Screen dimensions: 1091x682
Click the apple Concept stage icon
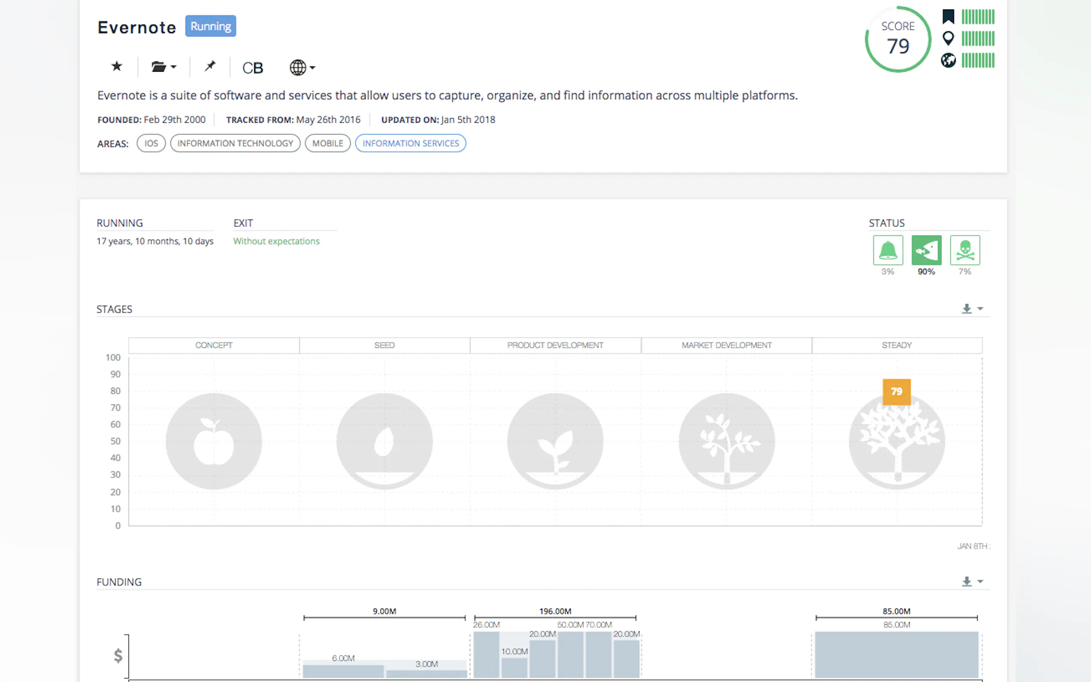point(214,441)
